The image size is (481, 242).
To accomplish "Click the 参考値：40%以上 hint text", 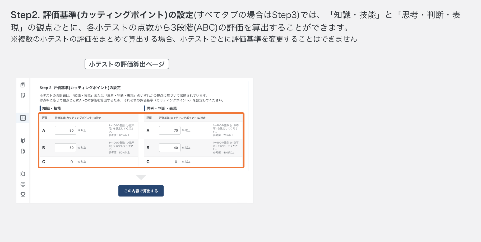I will (x=224, y=152).
